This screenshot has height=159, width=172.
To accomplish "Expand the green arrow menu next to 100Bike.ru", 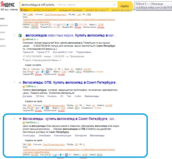I will click(38, 87).
